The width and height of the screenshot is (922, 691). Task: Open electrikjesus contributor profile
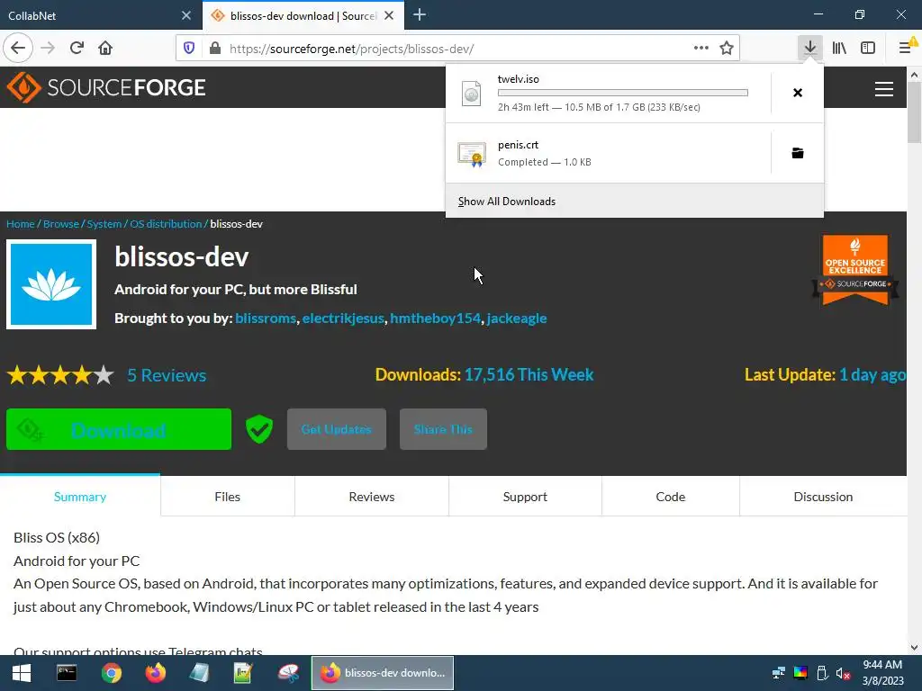(x=343, y=318)
